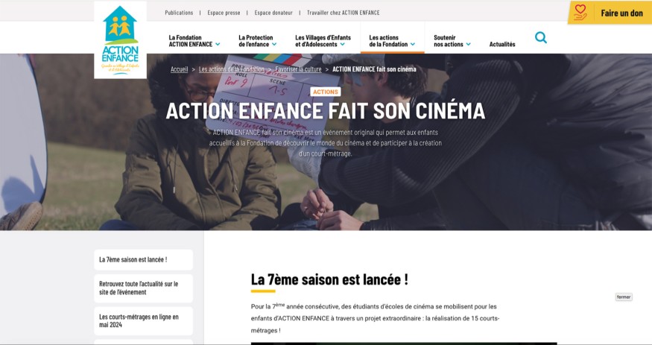Expand Soutenir nos actions chevron
Image resolution: width=652 pixels, height=345 pixels.
468,44
